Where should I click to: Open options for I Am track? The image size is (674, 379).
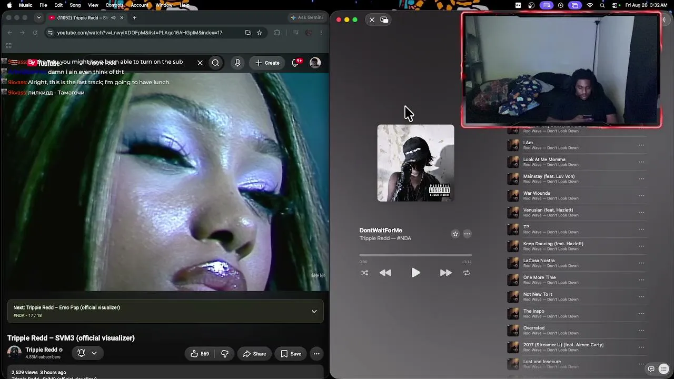tap(641, 145)
